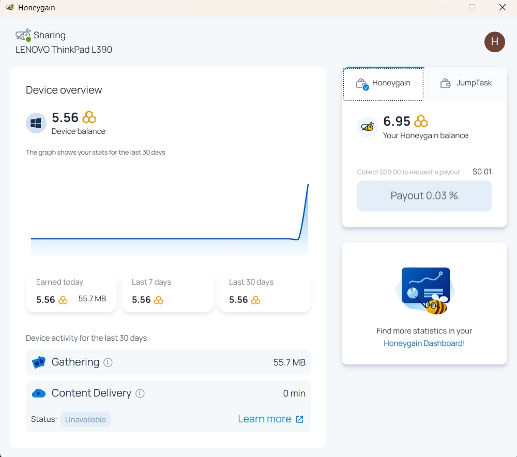Screen dimensions: 517x457
Task: Click the Sharing status bee icon
Action: 23,35
